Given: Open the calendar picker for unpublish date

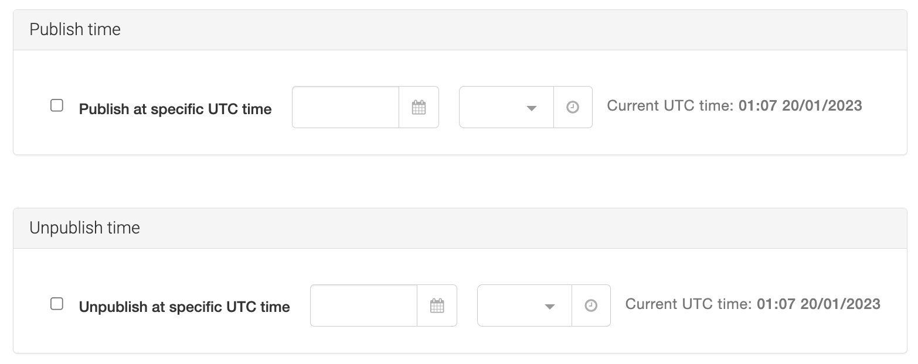Looking at the screenshot, I should coord(437,305).
